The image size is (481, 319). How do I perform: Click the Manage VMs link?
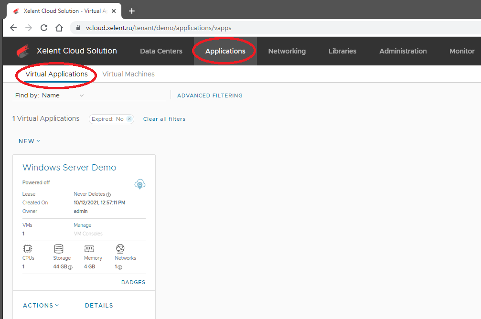click(83, 225)
